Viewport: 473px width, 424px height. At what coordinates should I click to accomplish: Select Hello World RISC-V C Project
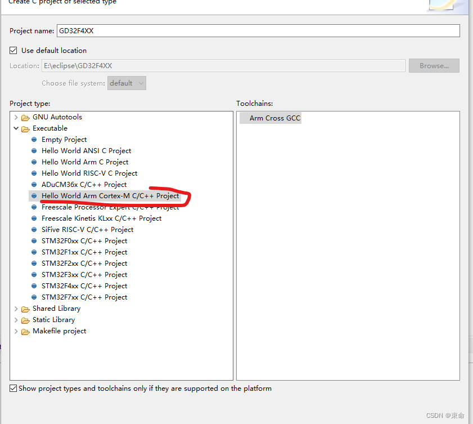(89, 173)
